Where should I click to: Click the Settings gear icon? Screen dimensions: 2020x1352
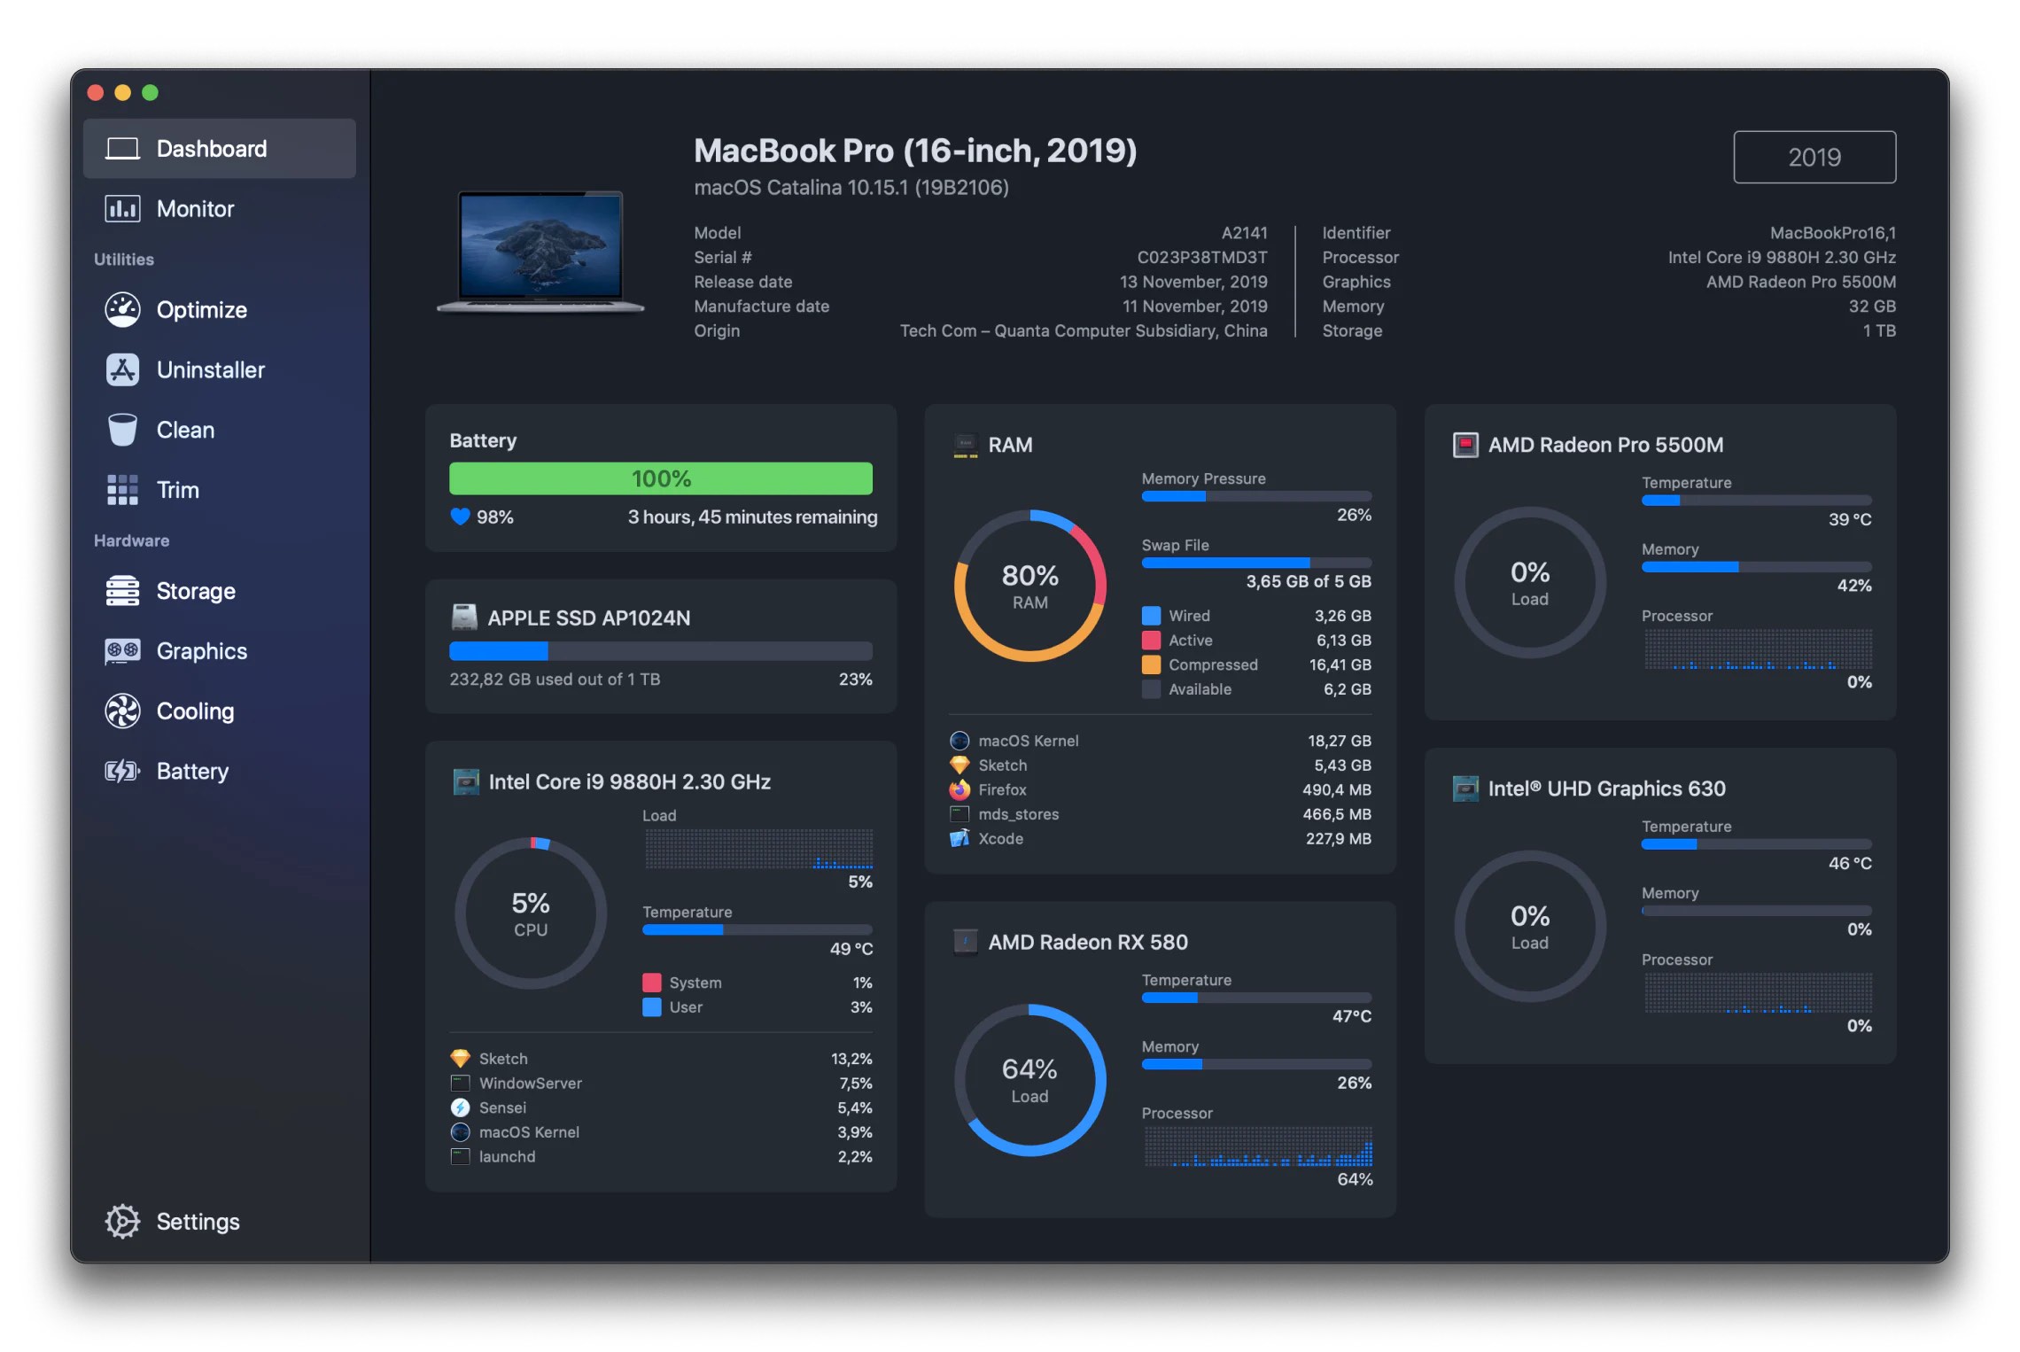click(118, 1223)
